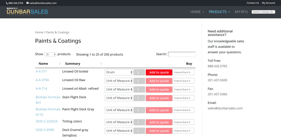Go to Home breadcrumb link

tap(39, 32)
